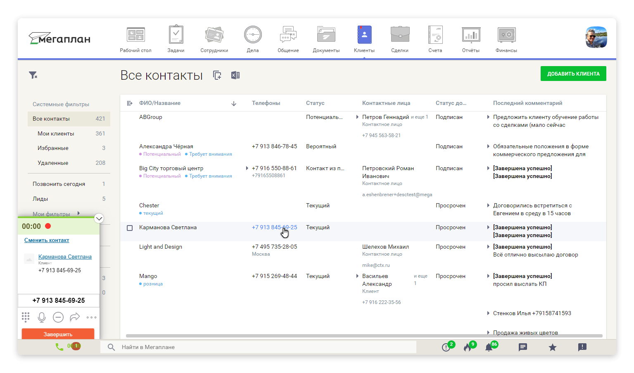This screenshot has height=373, width=634.
Task: Click the Сменить контакт link
Action: [47, 240]
